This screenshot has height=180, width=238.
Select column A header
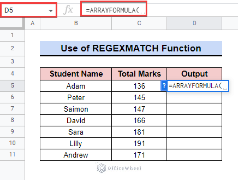pos(33,23)
